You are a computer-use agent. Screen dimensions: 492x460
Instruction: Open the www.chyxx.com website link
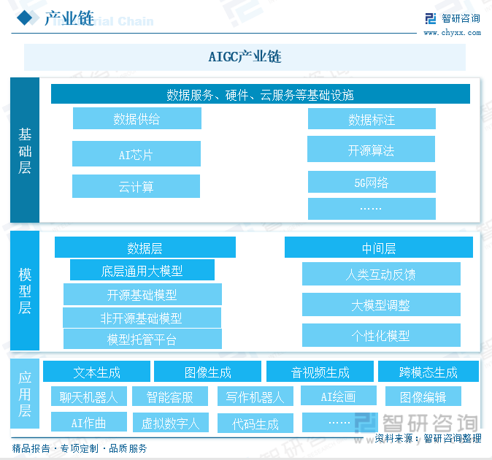coord(451,32)
